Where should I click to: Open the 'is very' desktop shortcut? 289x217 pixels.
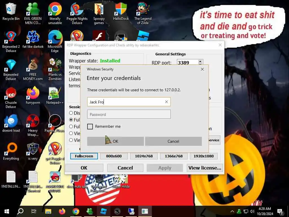(x=33, y=151)
